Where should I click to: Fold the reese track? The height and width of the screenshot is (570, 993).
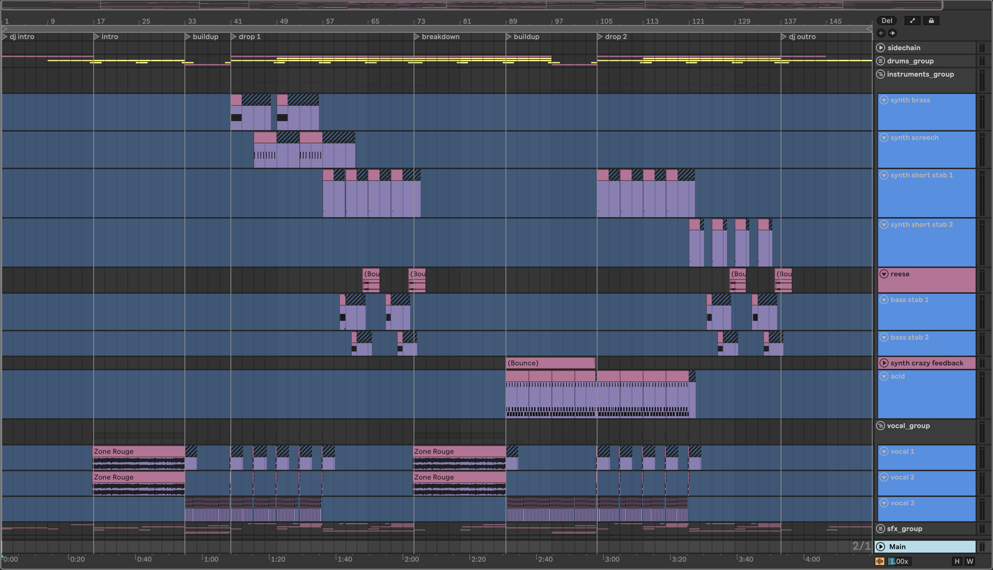[x=884, y=274]
